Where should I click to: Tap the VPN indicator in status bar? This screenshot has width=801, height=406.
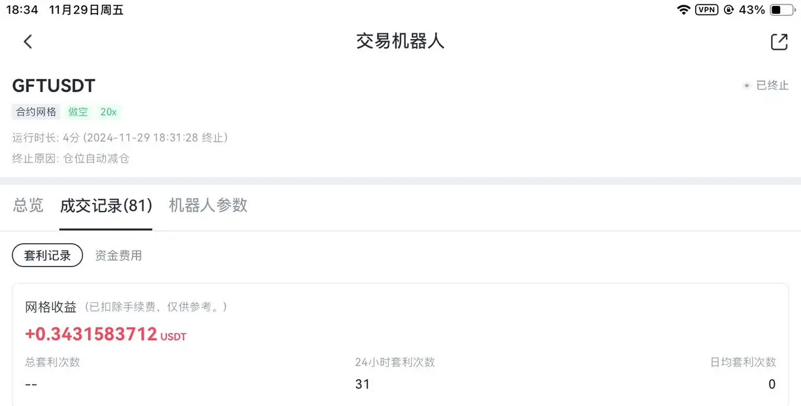[x=706, y=10]
